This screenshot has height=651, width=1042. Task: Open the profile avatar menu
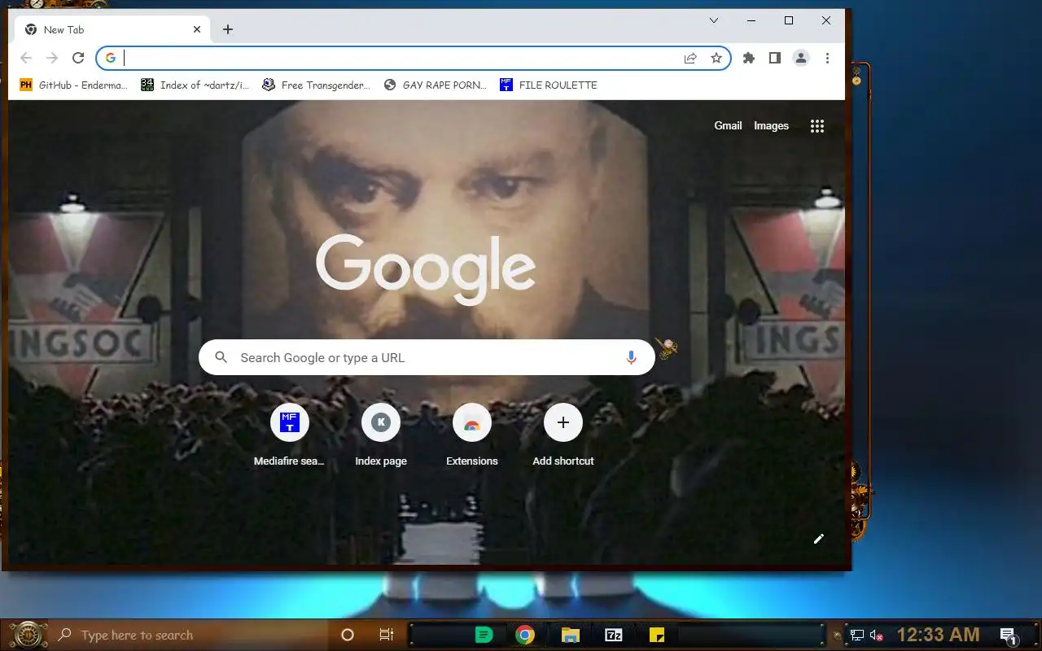tap(801, 58)
